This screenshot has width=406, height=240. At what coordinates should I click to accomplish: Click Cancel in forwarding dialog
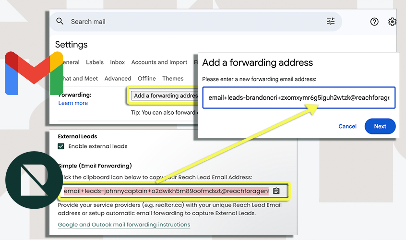tap(347, 126)
